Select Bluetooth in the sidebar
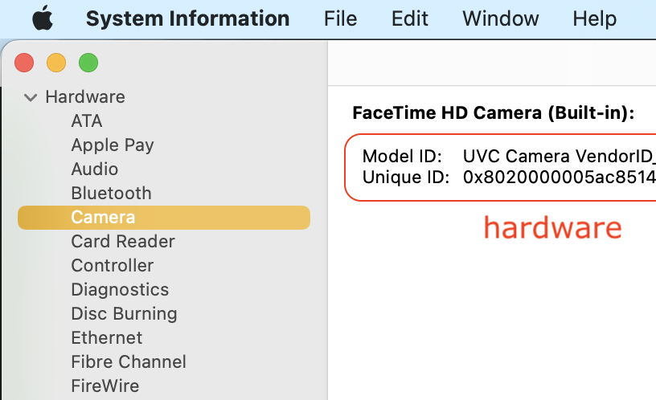 click(x=111, y=194)
